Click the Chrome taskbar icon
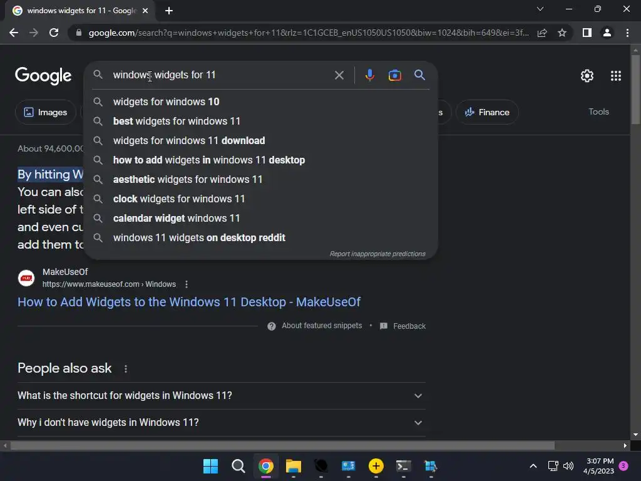 pos(265,466)
